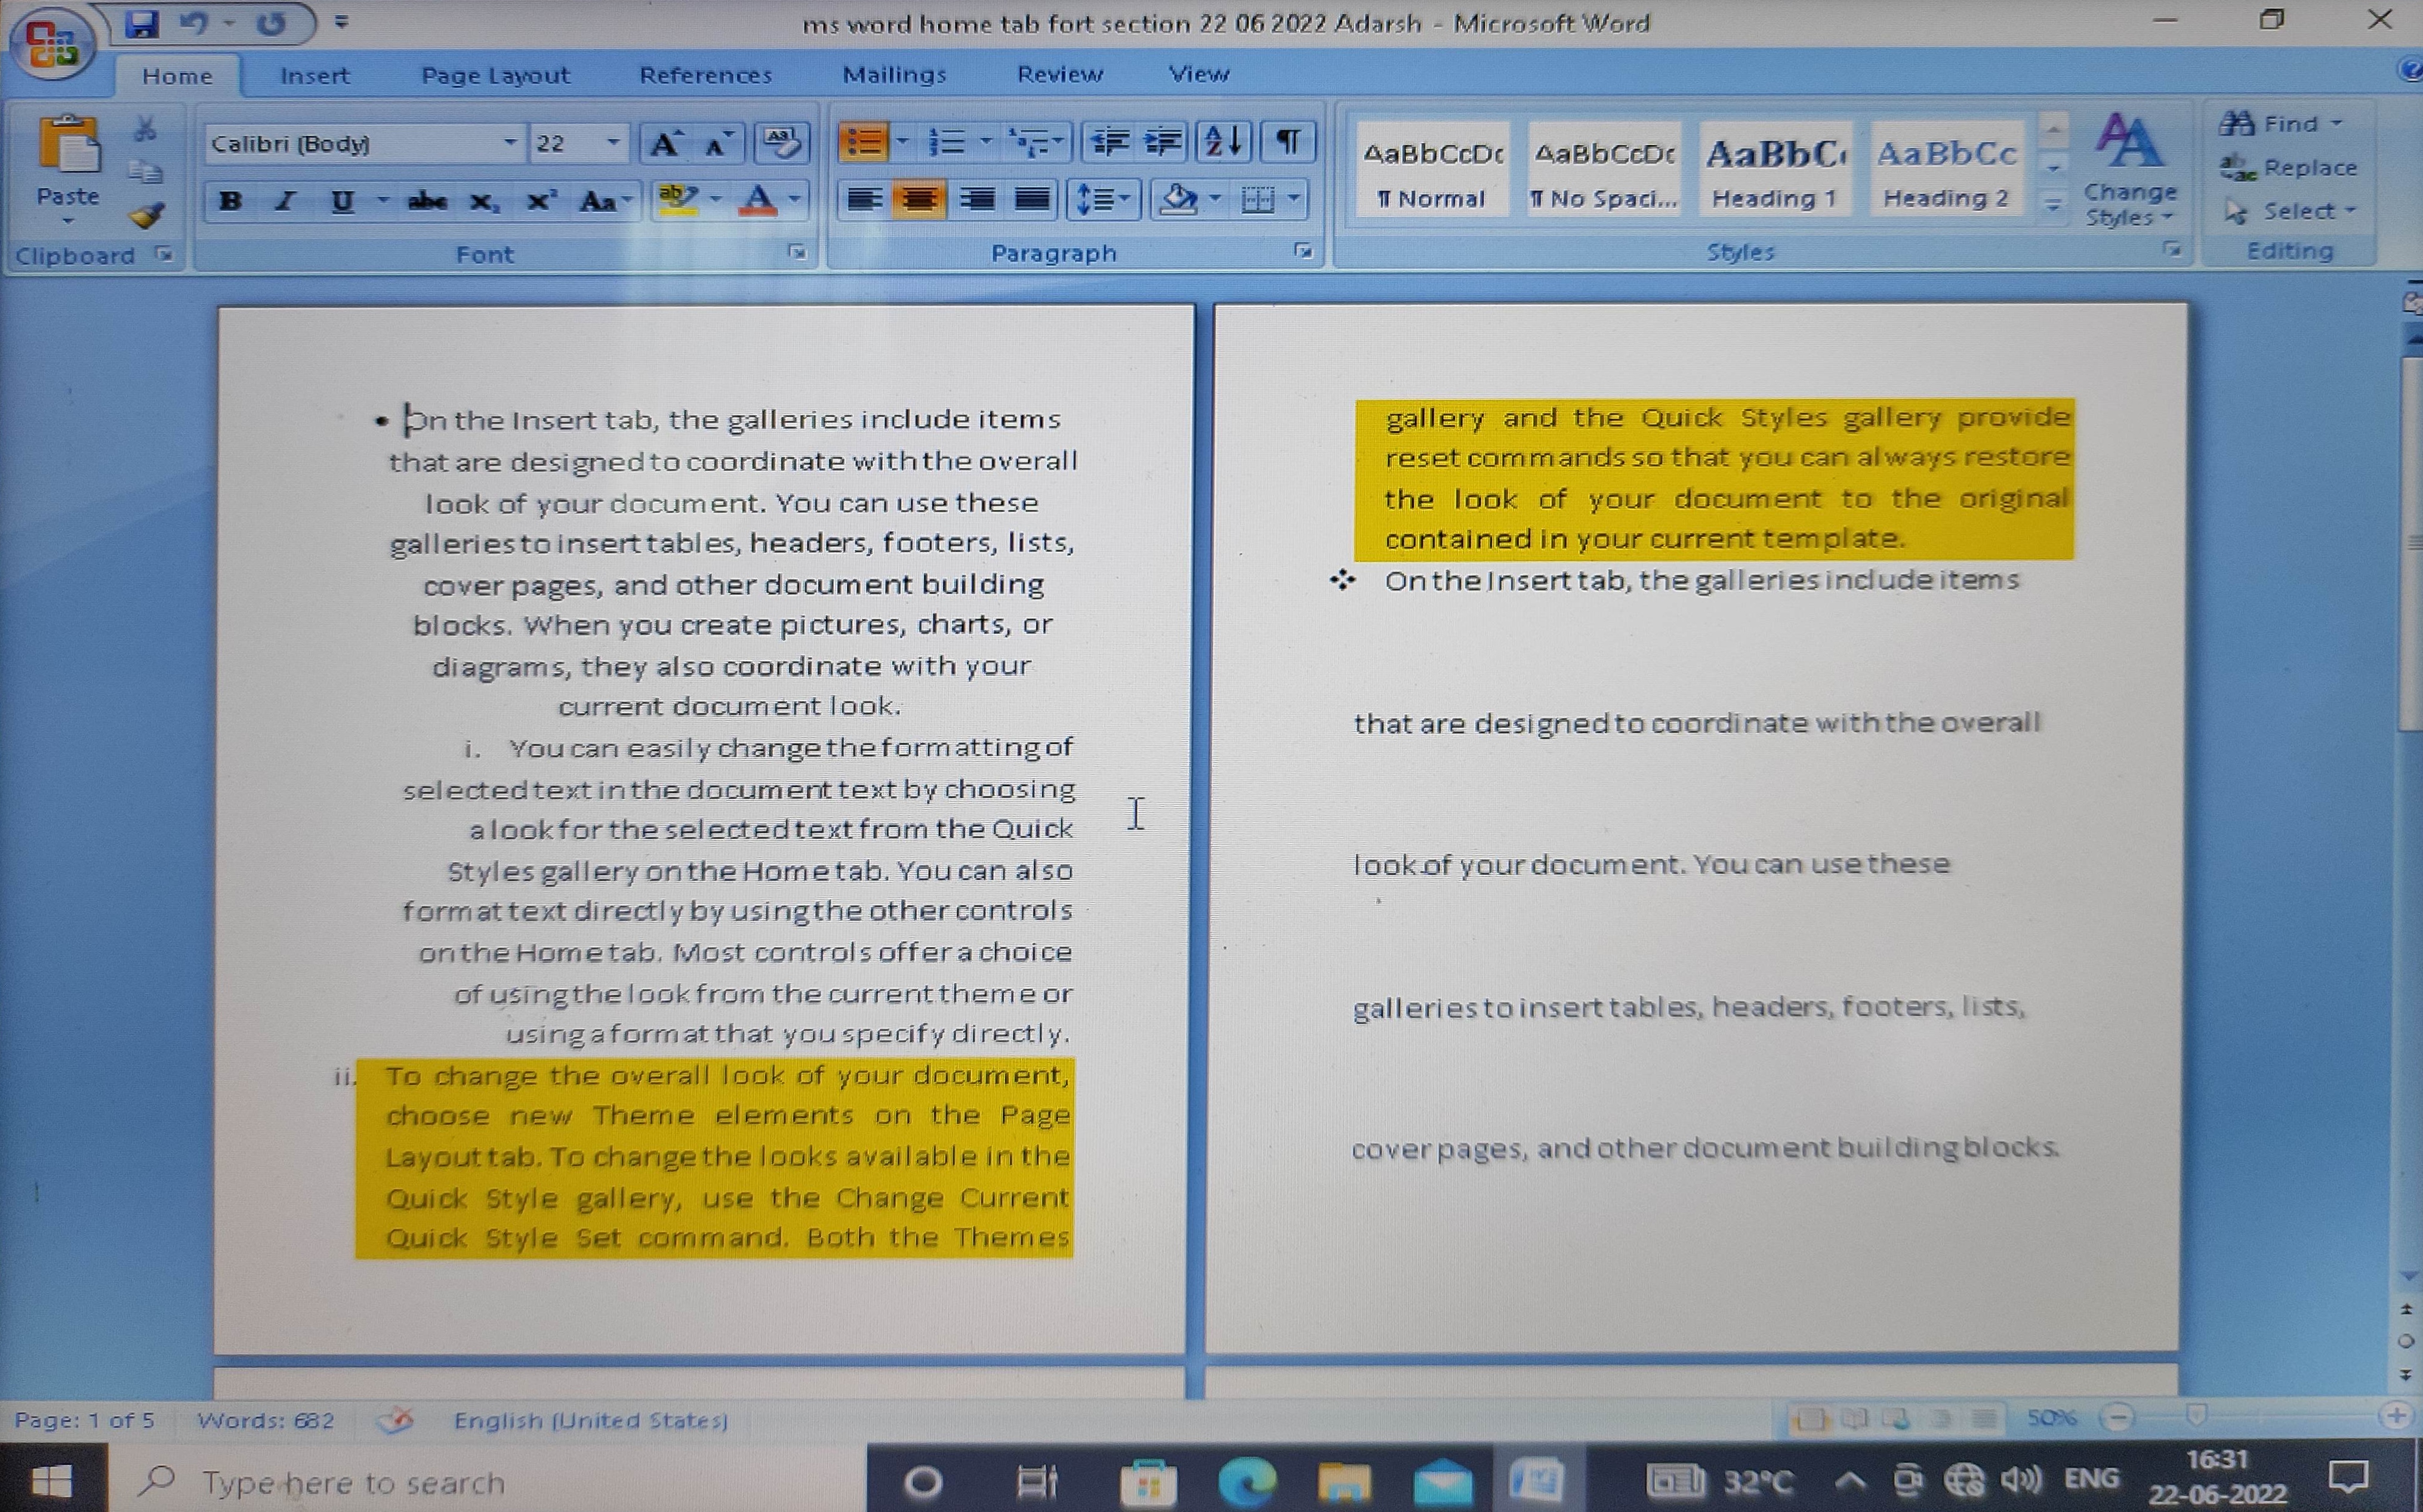Toggle Bold formatting
Viewport: 2423px width, 1512px height.
[x=231, y=201]
